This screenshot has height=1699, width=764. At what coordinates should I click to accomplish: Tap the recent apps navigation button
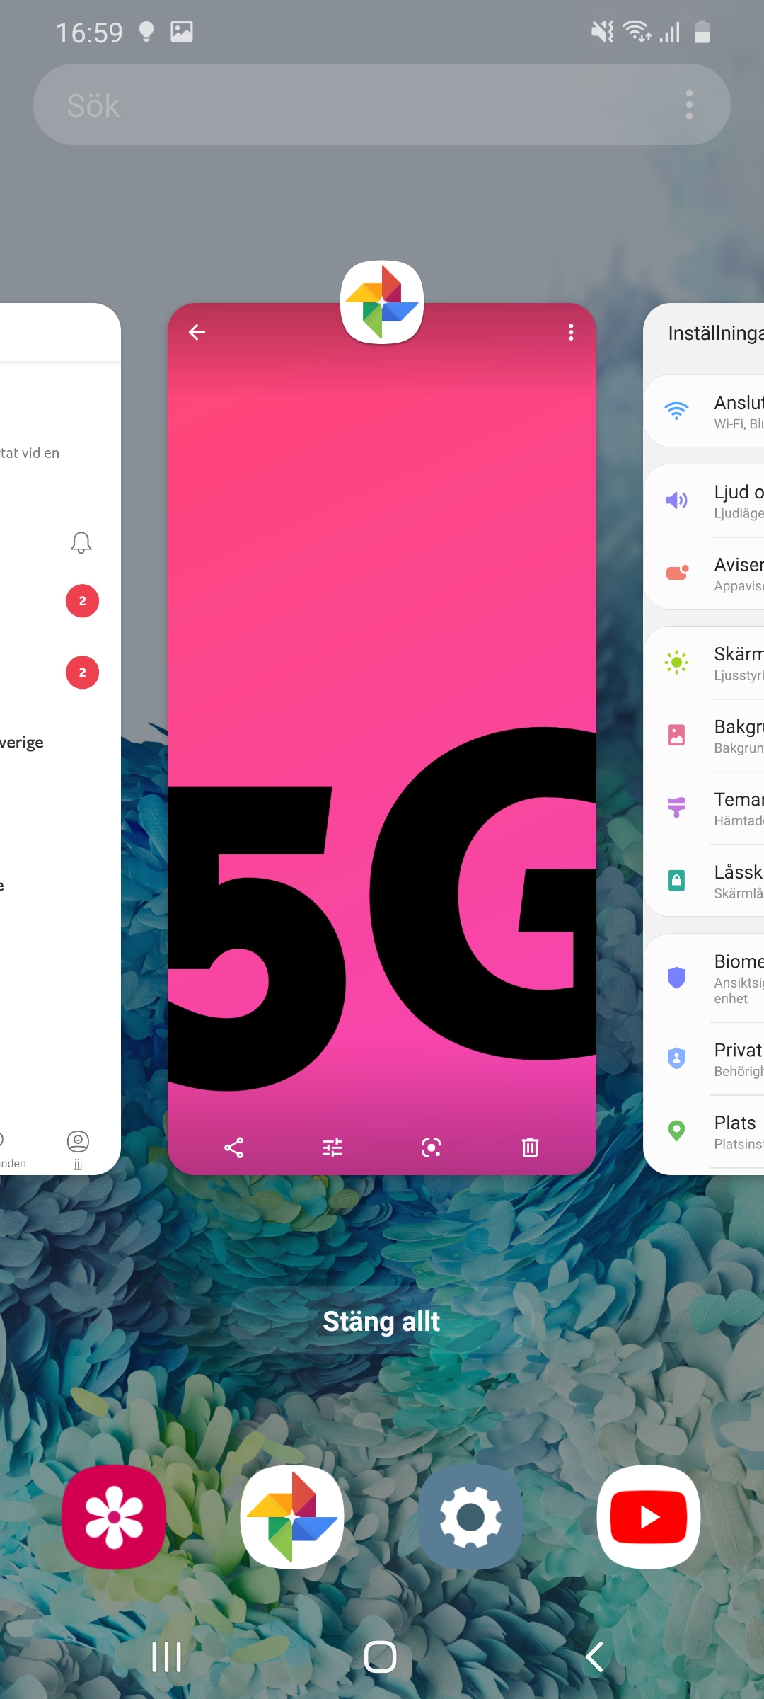[x=167, y=1657]
